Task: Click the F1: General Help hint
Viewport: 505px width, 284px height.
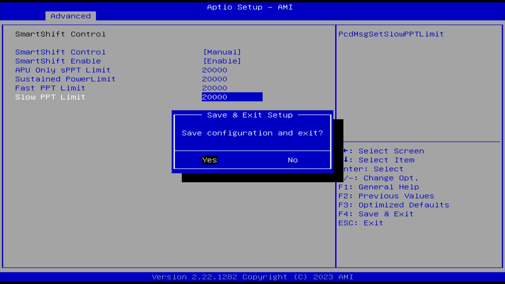Action: coord(378,187)
